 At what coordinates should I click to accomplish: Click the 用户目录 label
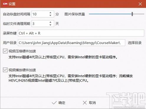coord(10,43)
